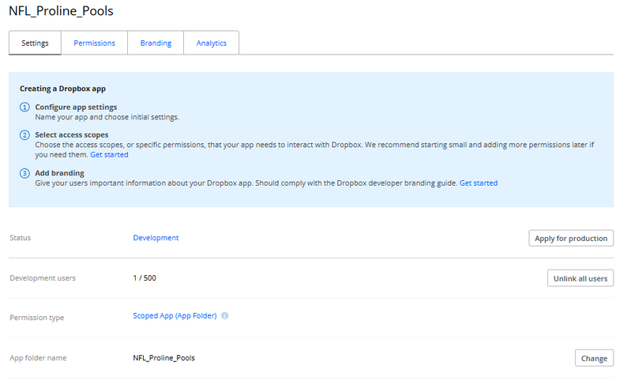This screenshot has width=631, height=381.
Task: Click the Development status link
Action: (x=156, y=238)
